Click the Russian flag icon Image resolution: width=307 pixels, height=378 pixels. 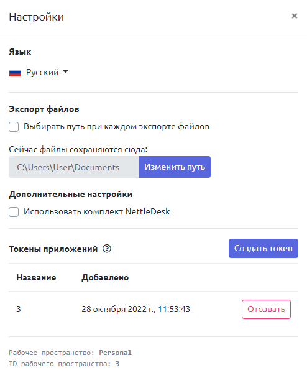pos(15,73)
